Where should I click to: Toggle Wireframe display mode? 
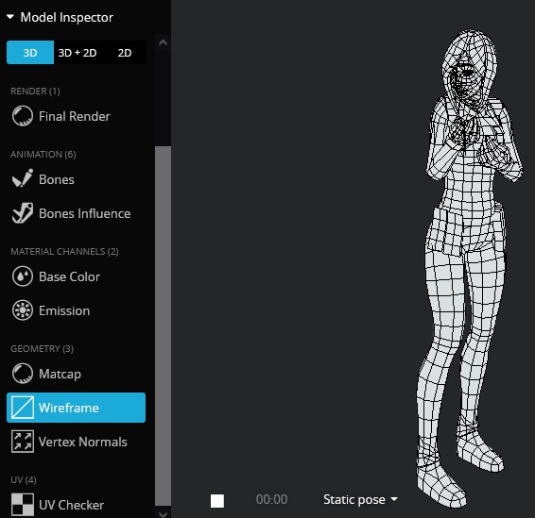click(76, 408)
